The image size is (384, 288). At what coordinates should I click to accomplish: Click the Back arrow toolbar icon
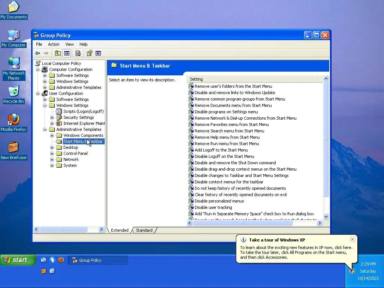pyautogui.click(x=37, y=53)
